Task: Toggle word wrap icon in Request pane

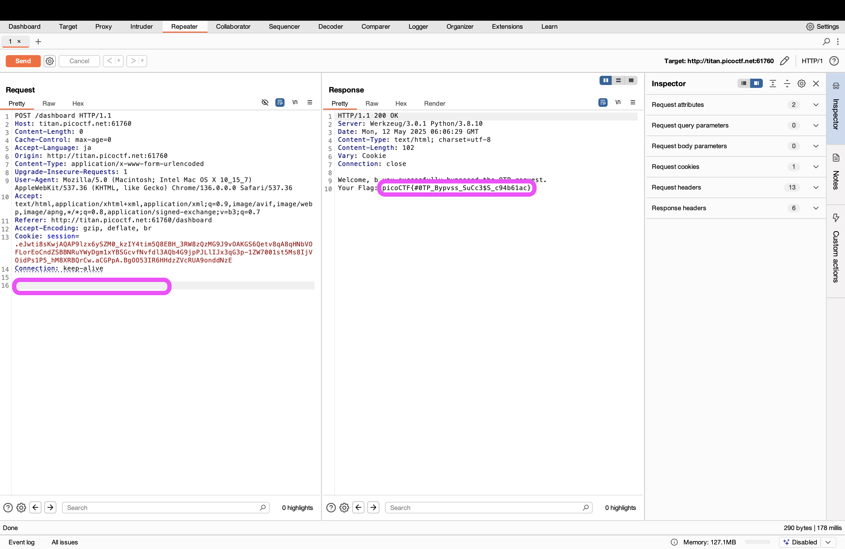Action: [280, 103]
